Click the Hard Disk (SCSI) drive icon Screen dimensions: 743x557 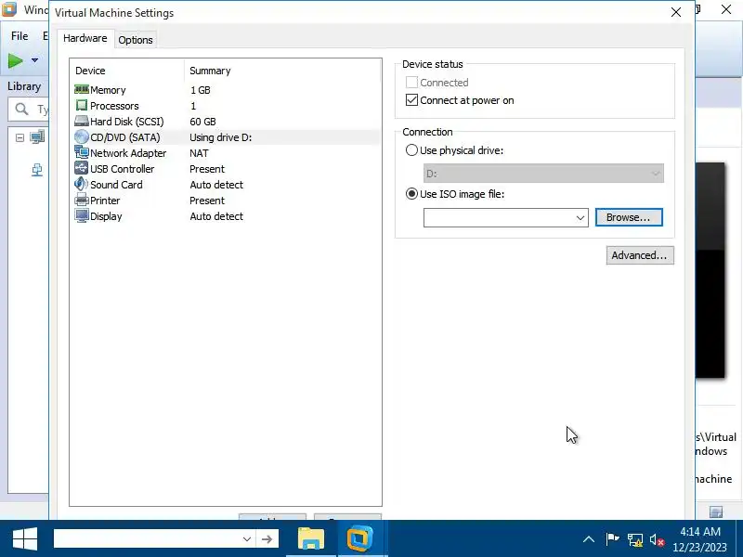tap(82, 122)
